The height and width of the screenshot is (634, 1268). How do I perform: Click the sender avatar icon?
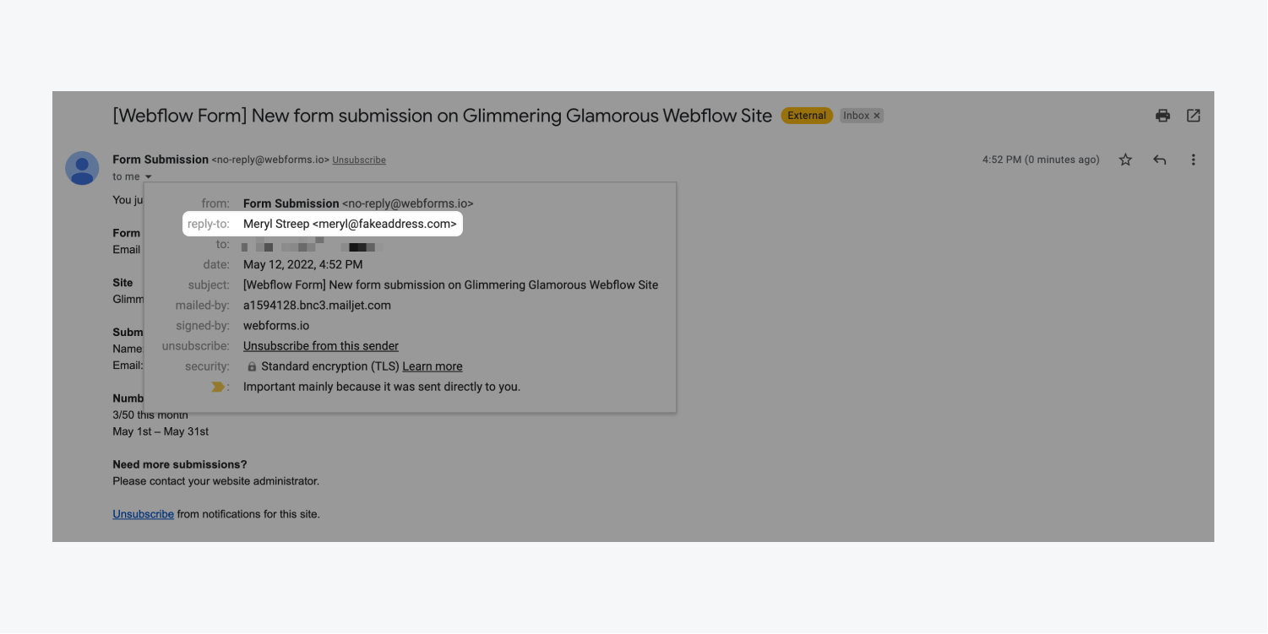(82, 169)
